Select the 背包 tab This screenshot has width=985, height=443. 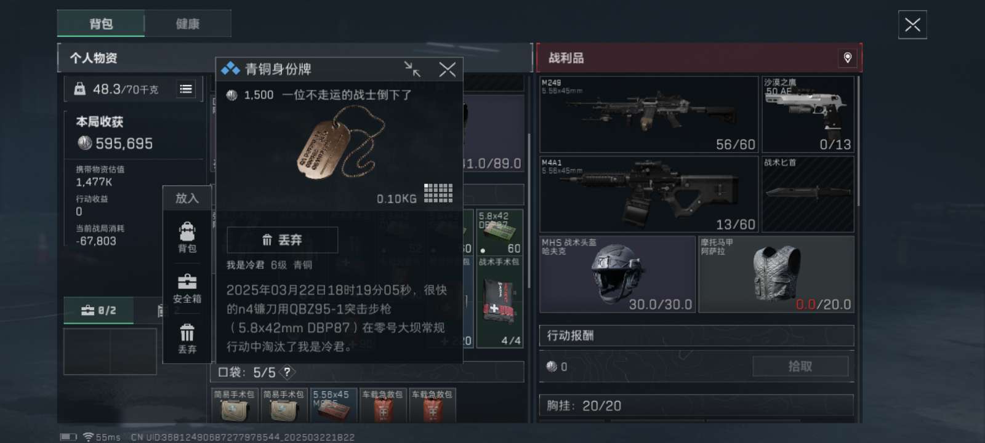(101, 23)
